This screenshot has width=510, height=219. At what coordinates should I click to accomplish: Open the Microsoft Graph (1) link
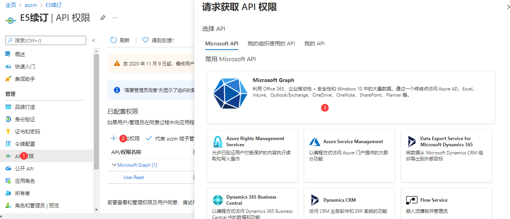click(137, 165)
